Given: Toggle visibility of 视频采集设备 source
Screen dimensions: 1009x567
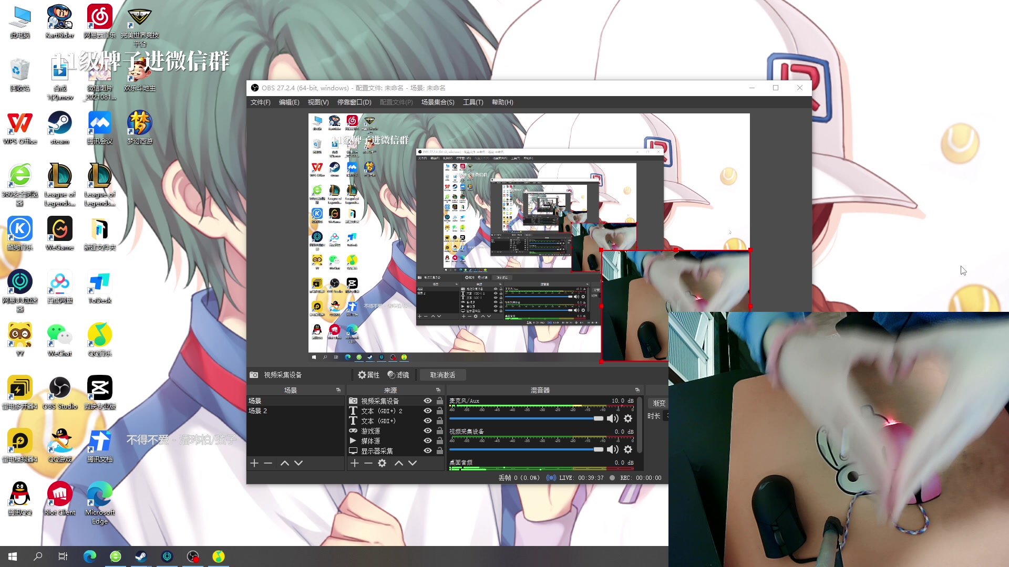Looking at the screenshot, I should (x=428, y=401).
